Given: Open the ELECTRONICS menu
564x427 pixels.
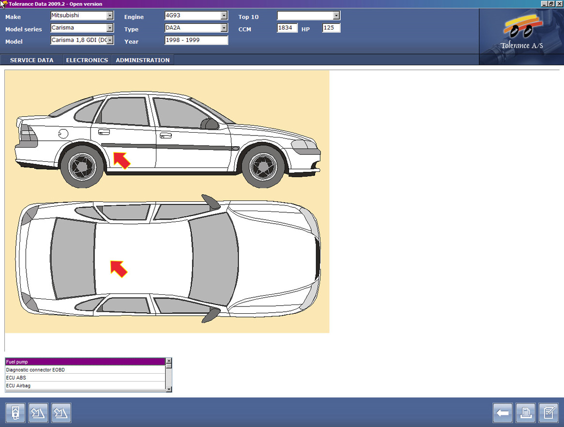Looking at the screenshot, I should 87,60.
